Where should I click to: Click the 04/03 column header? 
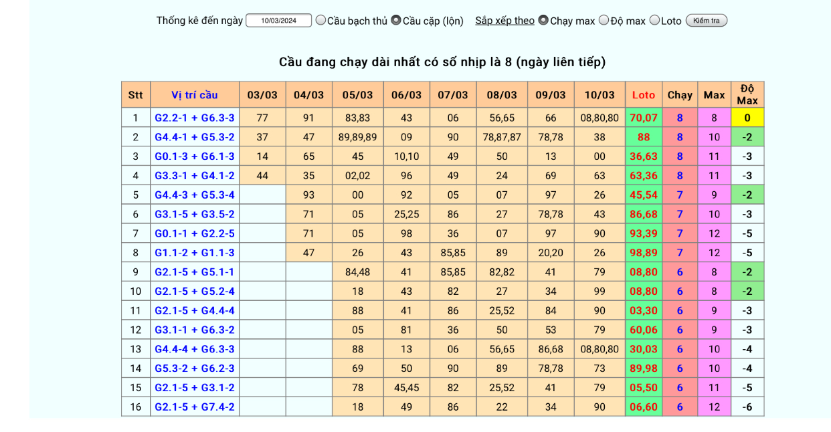(x=308, y=95)
